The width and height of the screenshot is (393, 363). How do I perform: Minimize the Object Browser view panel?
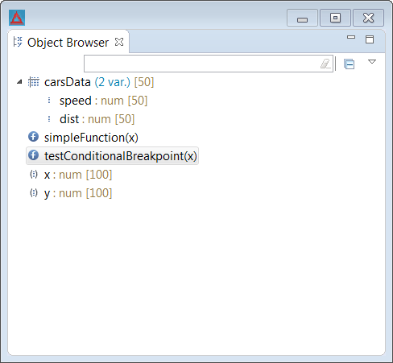click(x=351, y=37)
